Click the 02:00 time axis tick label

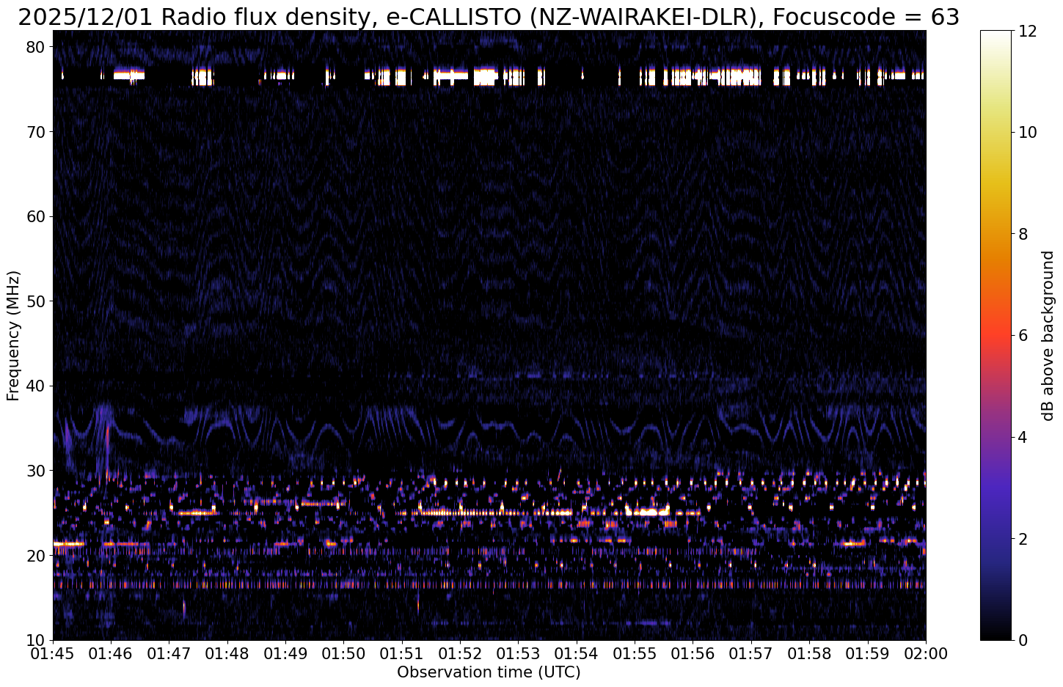click(925, 653)
